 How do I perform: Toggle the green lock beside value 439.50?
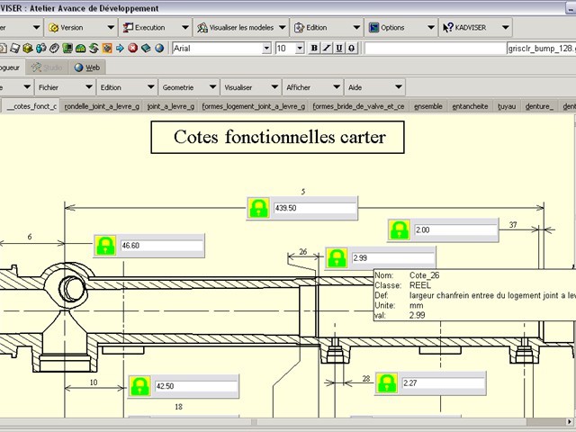(259, 209)
